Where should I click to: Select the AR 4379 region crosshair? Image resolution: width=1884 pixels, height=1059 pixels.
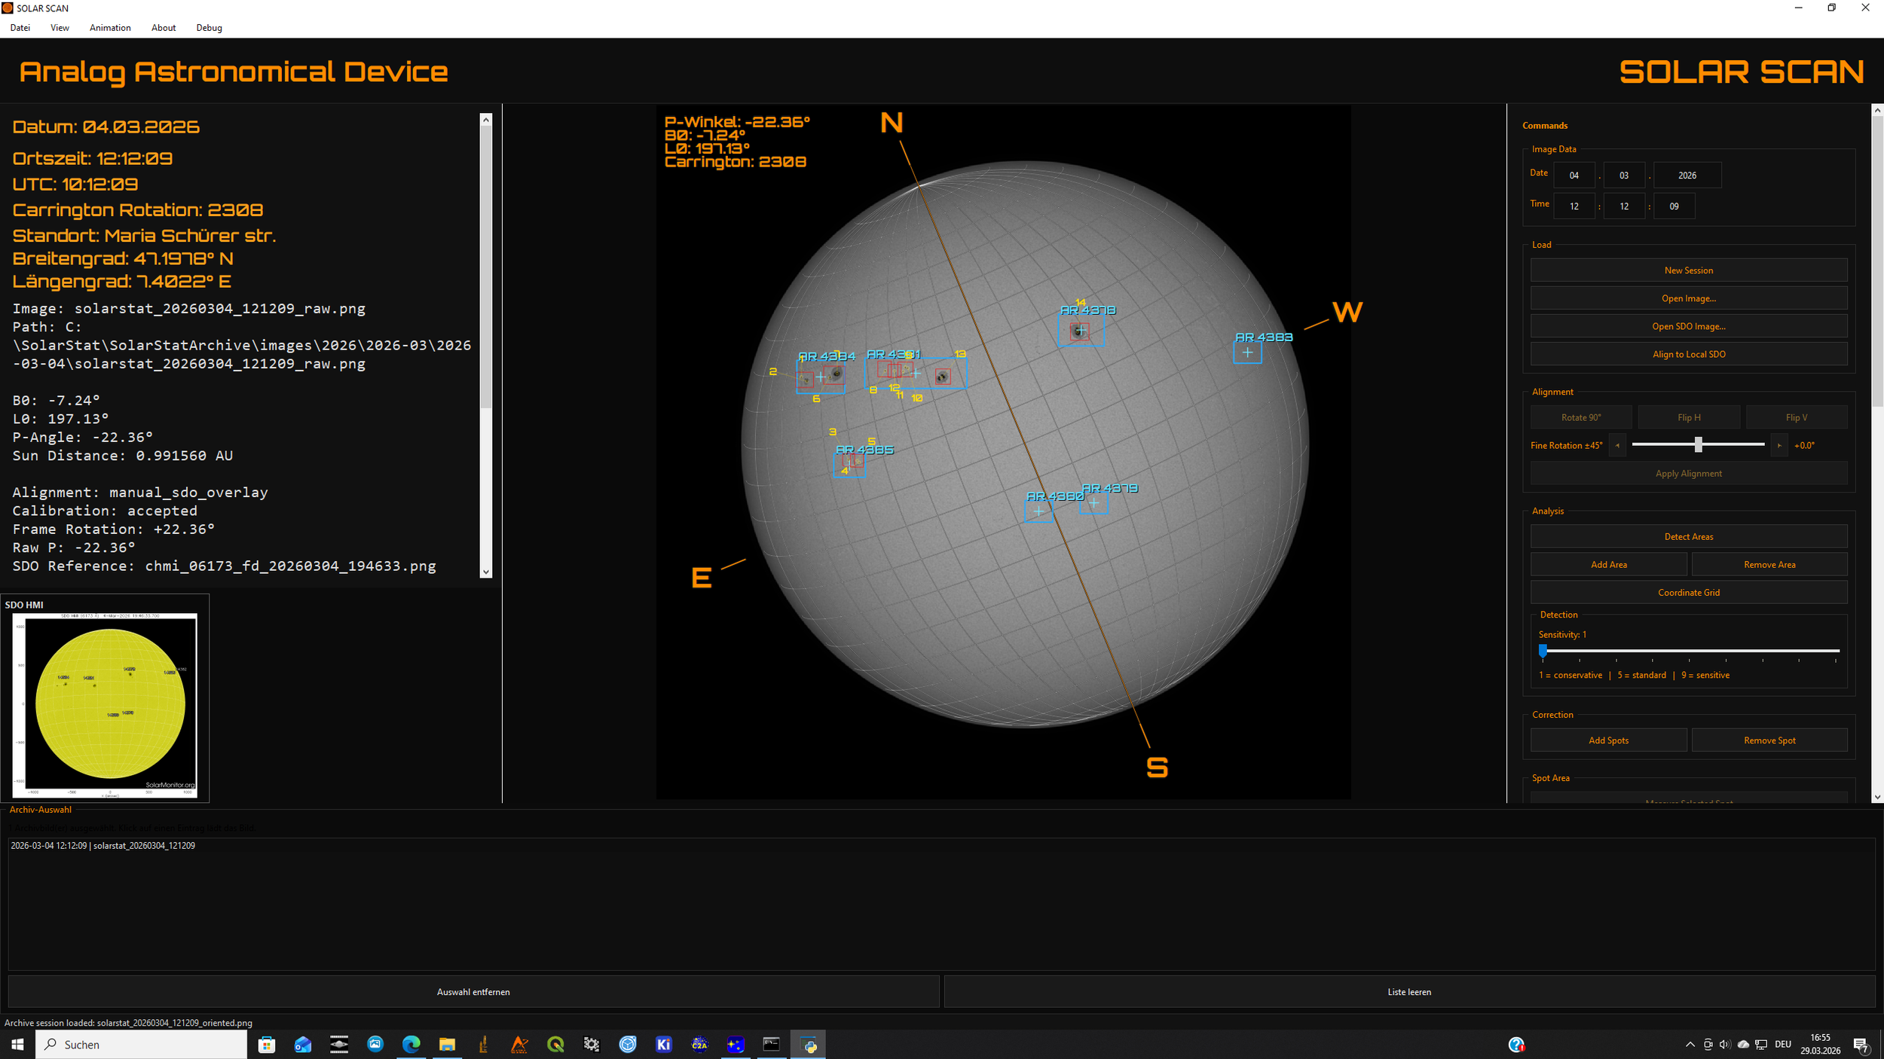point(1093,503)
